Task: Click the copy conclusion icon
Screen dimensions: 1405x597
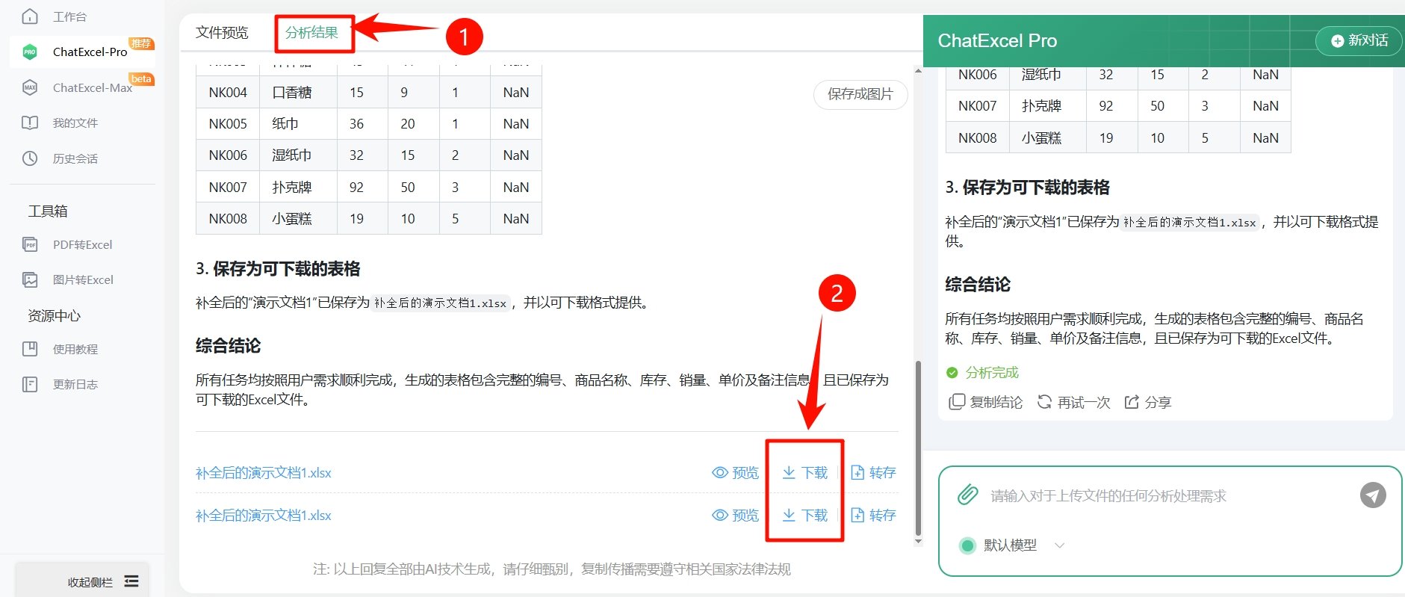Action: [x=956, y=402]
